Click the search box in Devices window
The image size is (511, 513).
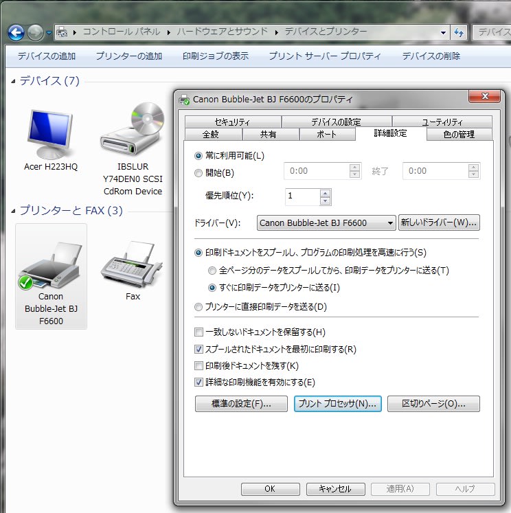[x=492, y=32]
